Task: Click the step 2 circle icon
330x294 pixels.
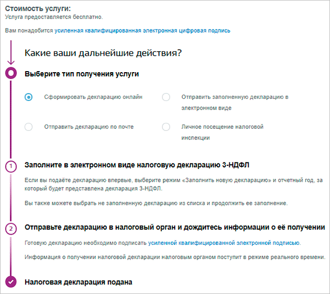Action: pos(10,228)
